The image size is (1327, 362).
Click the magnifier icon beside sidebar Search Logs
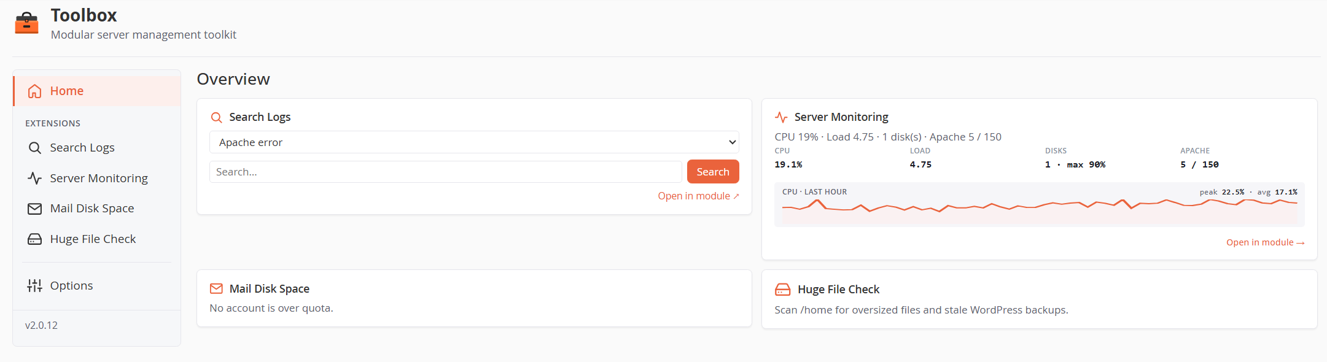point(35,148)
